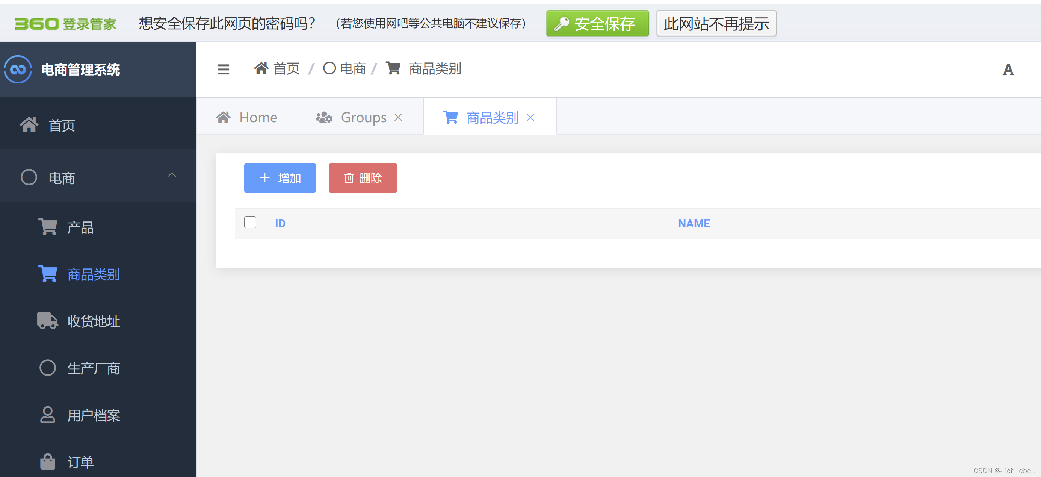
Task: Click the 商品类别 cart icon in sidebar
Action: [48, 273]
